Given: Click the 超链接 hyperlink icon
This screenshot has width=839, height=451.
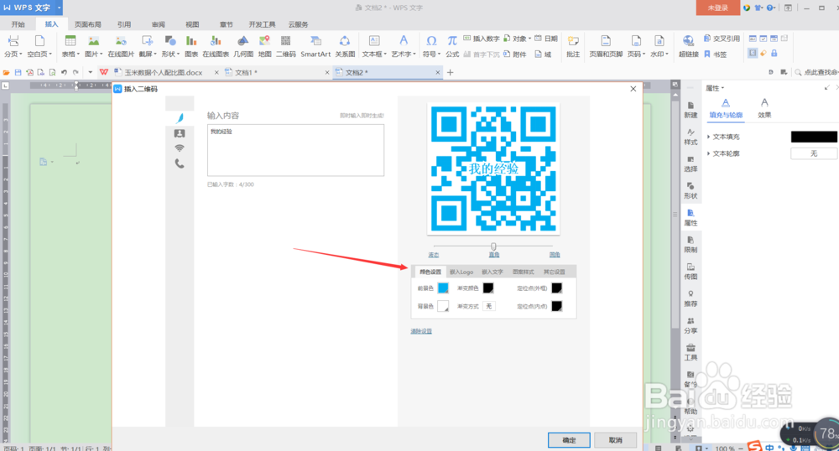Looking at the screenshot, I should point(689,46).
